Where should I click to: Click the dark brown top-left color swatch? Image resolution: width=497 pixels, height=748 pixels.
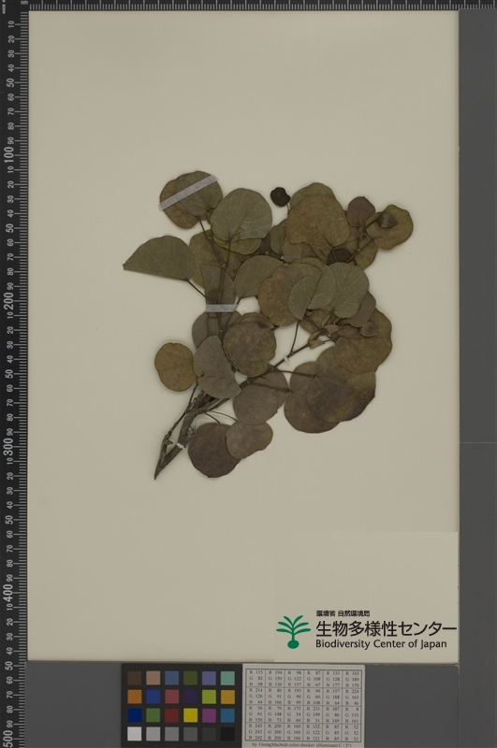(134, 678)
